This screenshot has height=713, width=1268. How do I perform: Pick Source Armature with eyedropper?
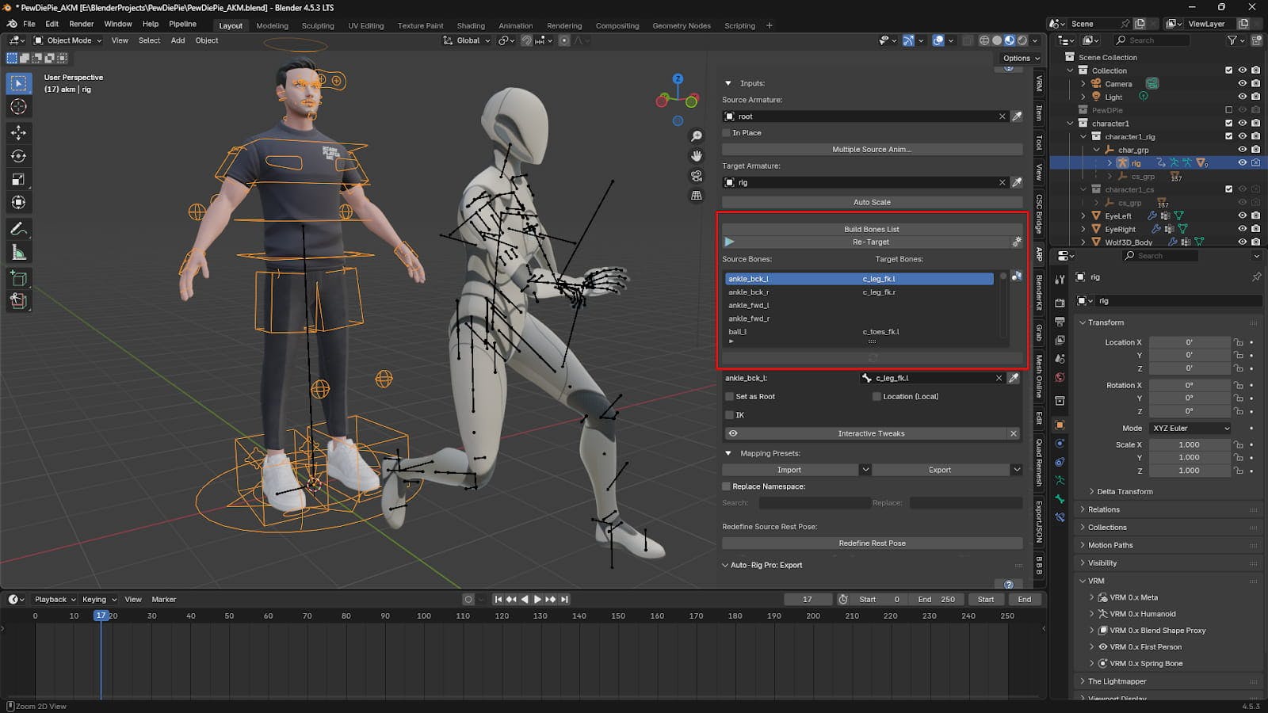[x=1017, y=116]
